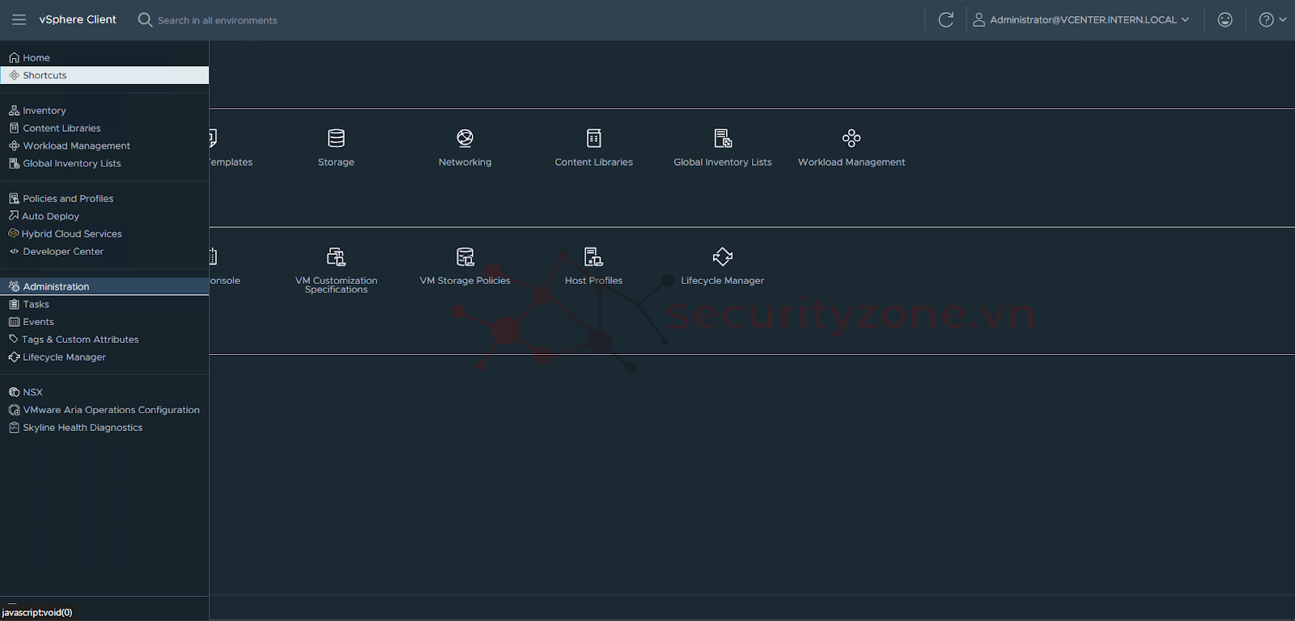
Task: Open Tags & Custom Attributes in sidebar
Action: point(80,340)
